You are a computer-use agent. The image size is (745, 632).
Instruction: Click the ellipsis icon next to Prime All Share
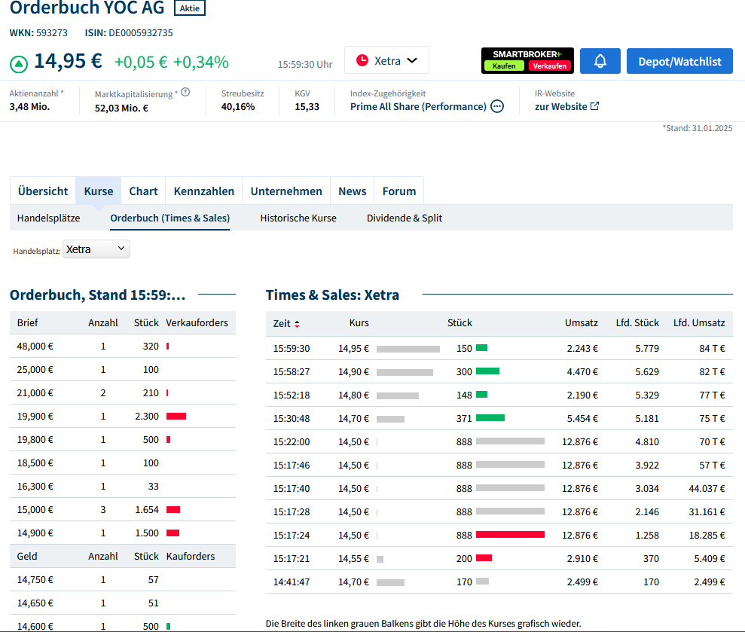(497, 106)
